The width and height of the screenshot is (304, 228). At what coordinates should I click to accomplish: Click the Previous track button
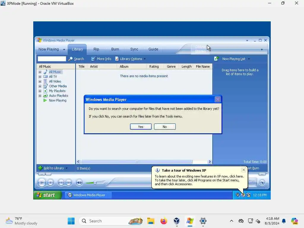[x=61, y=183]
